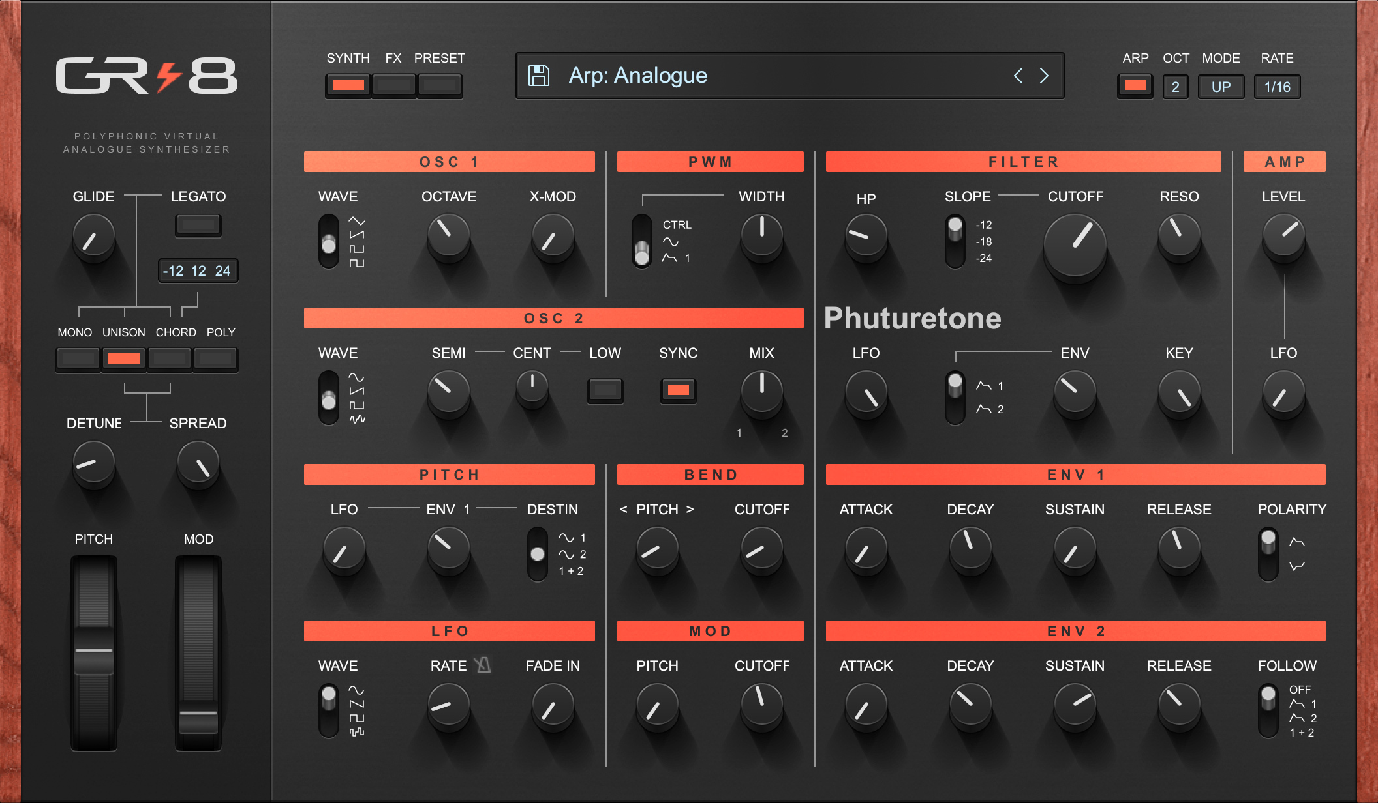Toggle the ARP on/off button
1378x803 pixels.
coord(1135,85)
